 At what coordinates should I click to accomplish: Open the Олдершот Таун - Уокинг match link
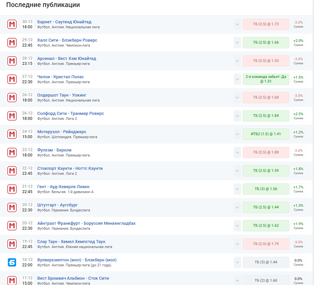tap(62, 95)
